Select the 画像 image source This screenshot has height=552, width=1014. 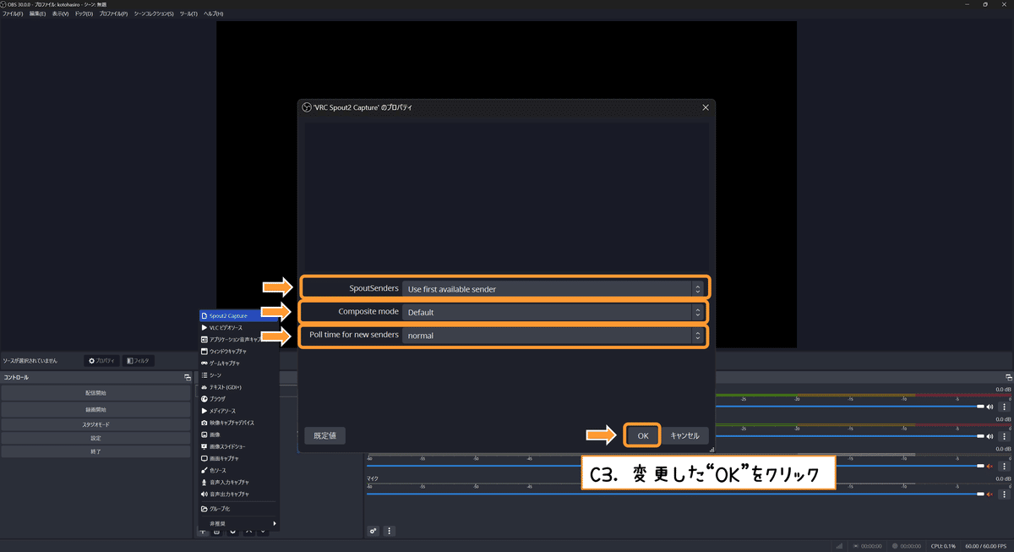coord(237,434)
